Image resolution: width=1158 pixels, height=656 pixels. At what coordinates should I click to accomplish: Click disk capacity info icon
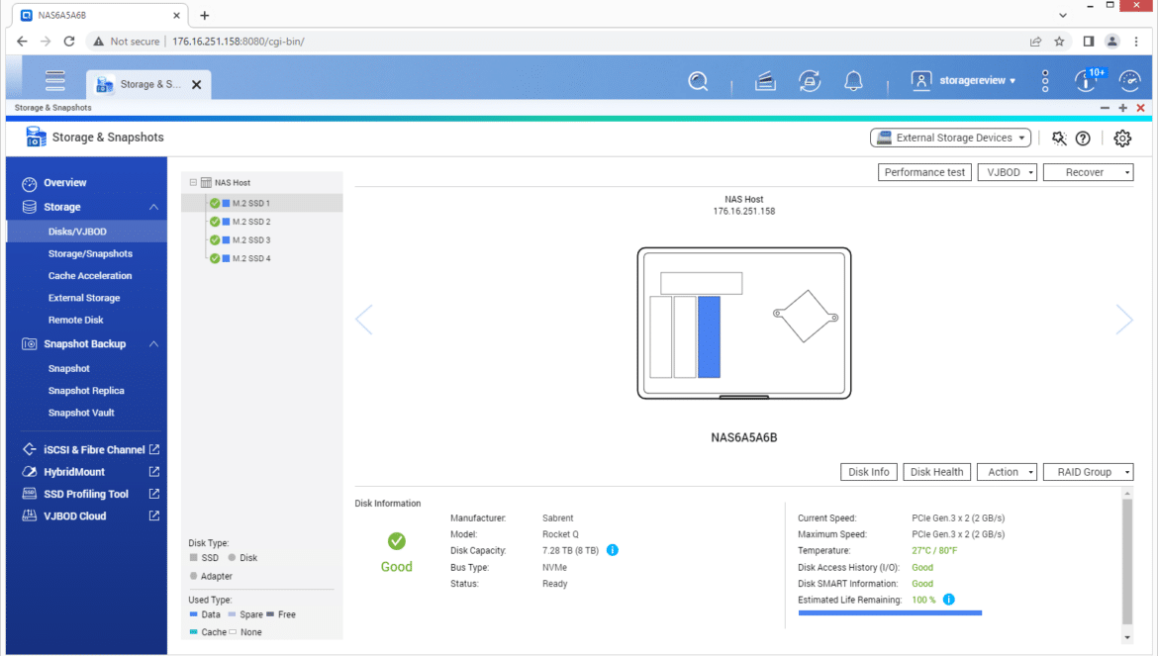coord(613,550)
